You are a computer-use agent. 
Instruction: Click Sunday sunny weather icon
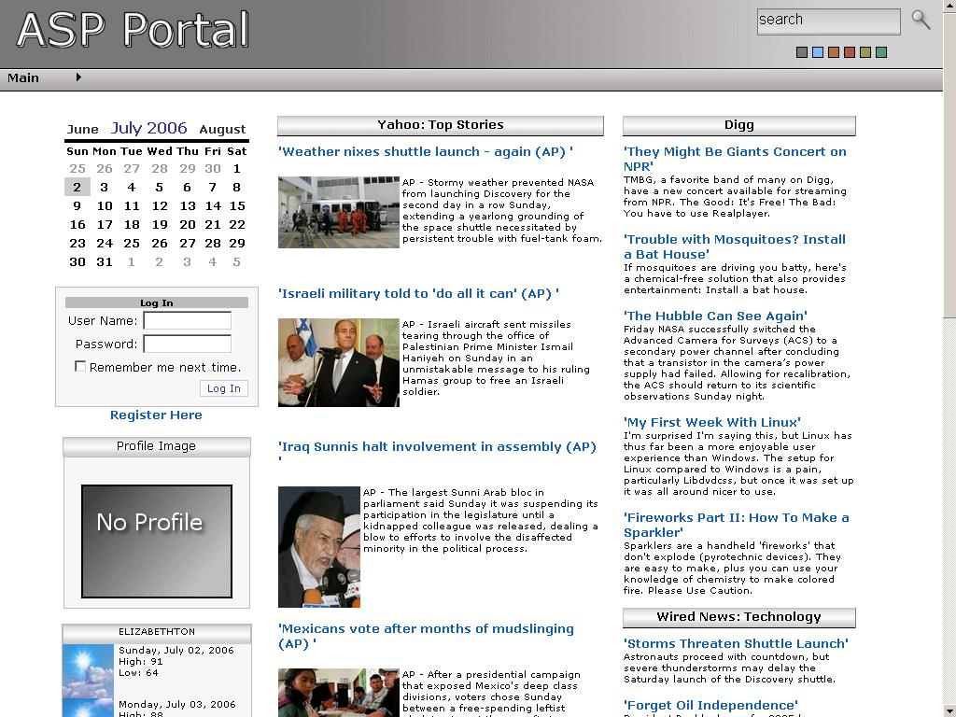[x=89, y=670]
